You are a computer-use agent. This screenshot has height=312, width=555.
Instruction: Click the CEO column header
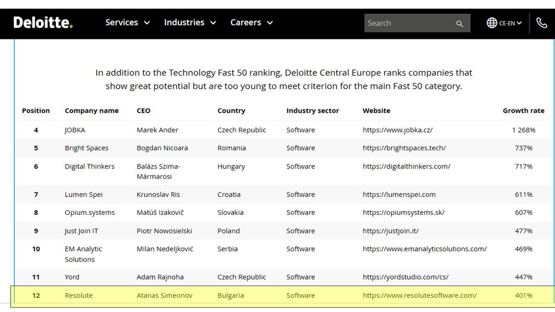[143, 111]
